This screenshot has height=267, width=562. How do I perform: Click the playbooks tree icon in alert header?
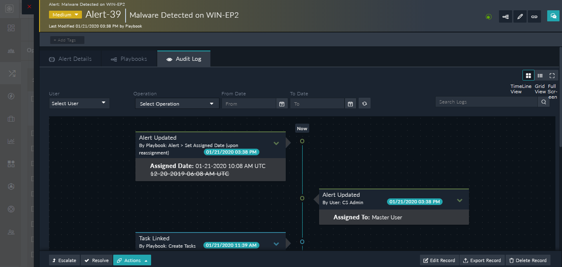(x=505, y=16)
